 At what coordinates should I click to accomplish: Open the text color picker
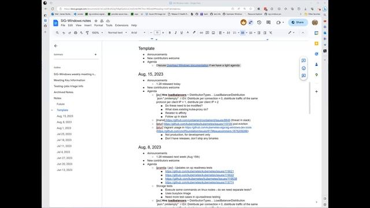point(188,33)
